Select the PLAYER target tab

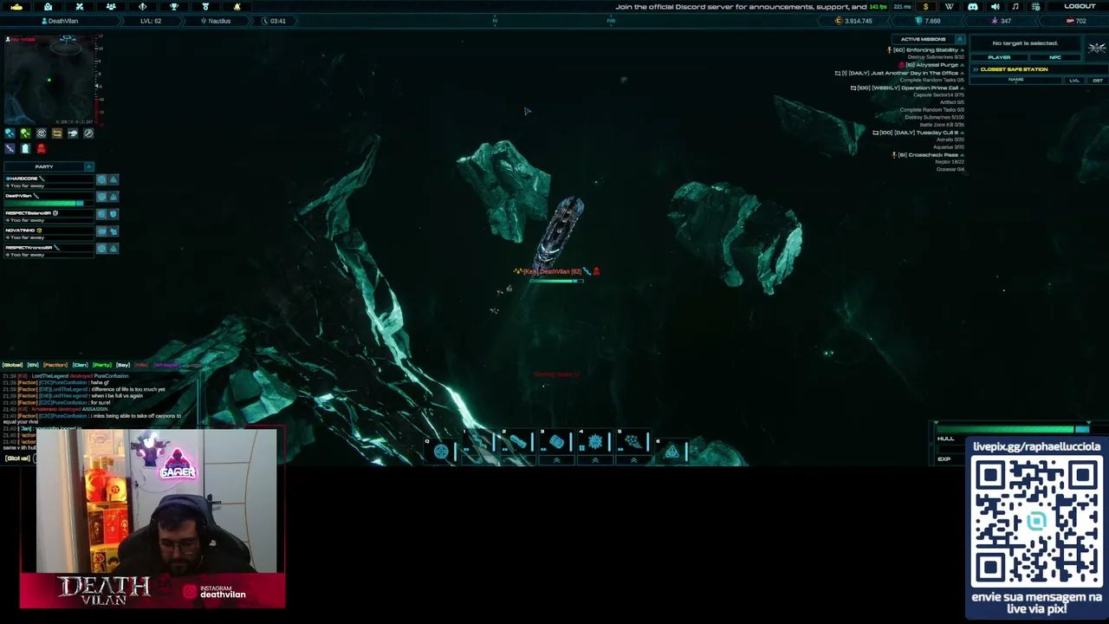pyautogui.click(x=999, y=57)
